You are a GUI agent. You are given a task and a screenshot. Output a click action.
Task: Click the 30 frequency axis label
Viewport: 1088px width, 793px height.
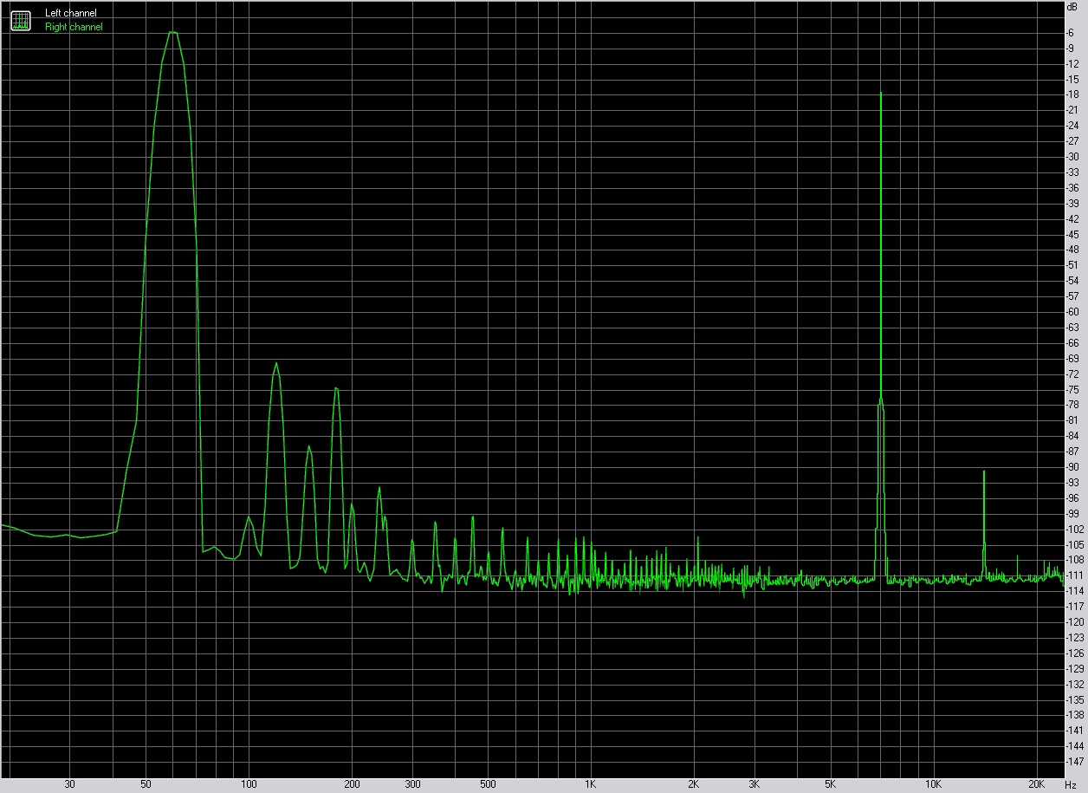pyautogui.click(x=69, y=784)
